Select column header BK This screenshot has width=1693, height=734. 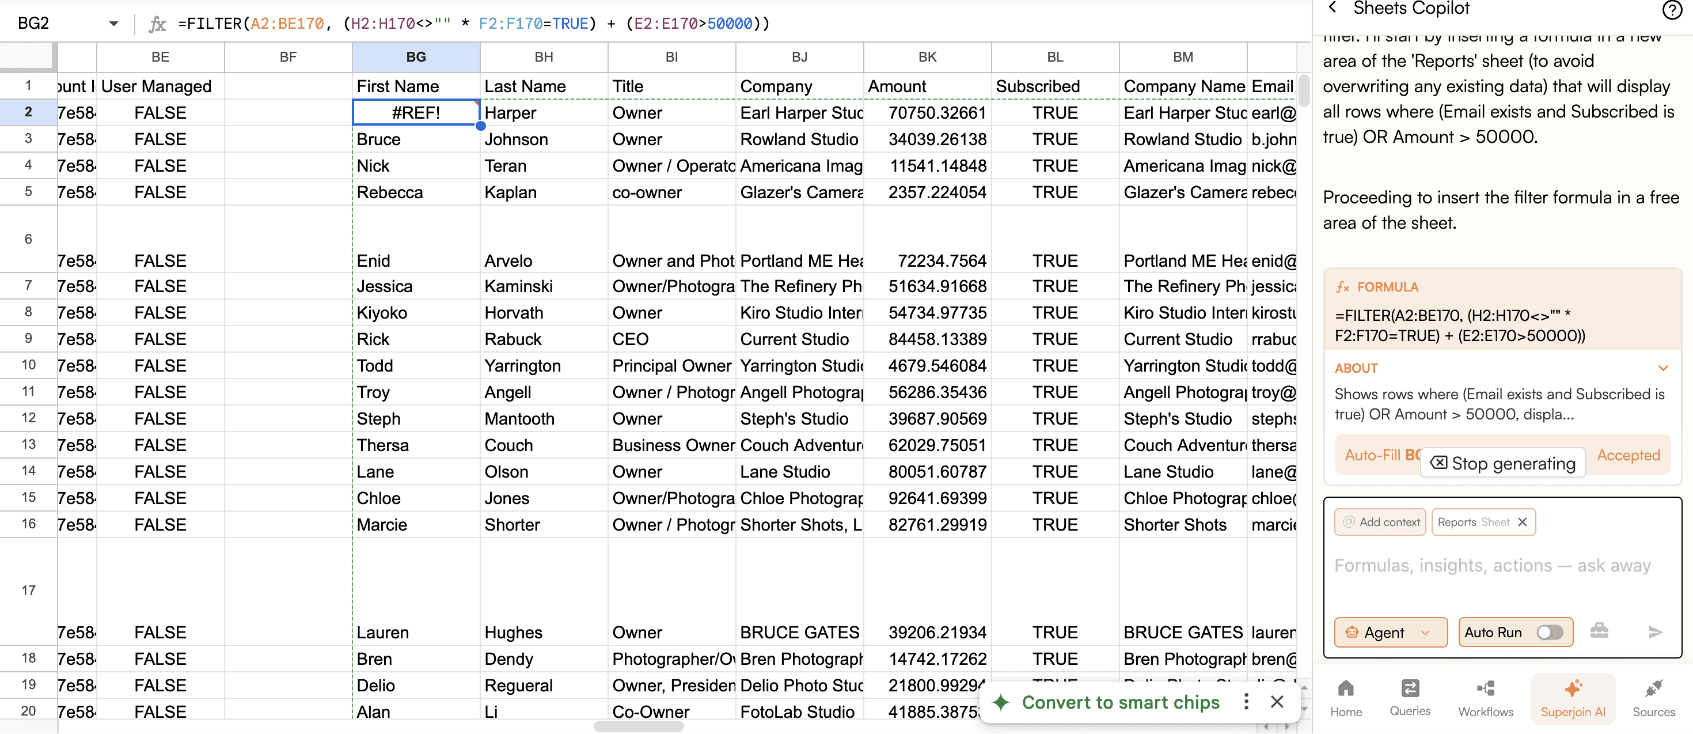(927, 57)
